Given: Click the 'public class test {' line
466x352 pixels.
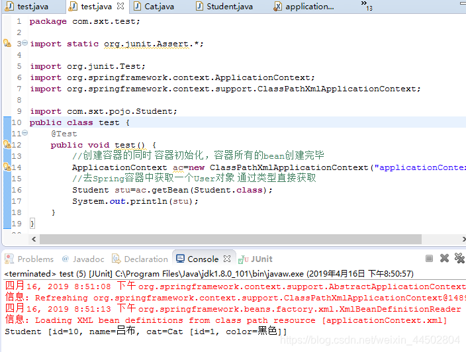Looking at the screenshot, I should click(79, 122).
